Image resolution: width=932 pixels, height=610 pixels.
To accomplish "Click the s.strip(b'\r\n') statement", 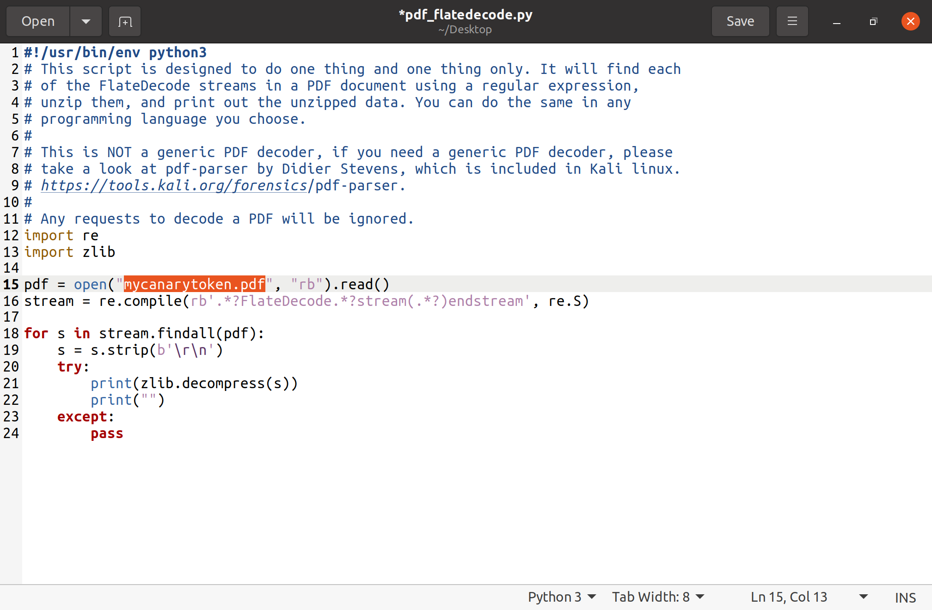I will coord(140,350).
